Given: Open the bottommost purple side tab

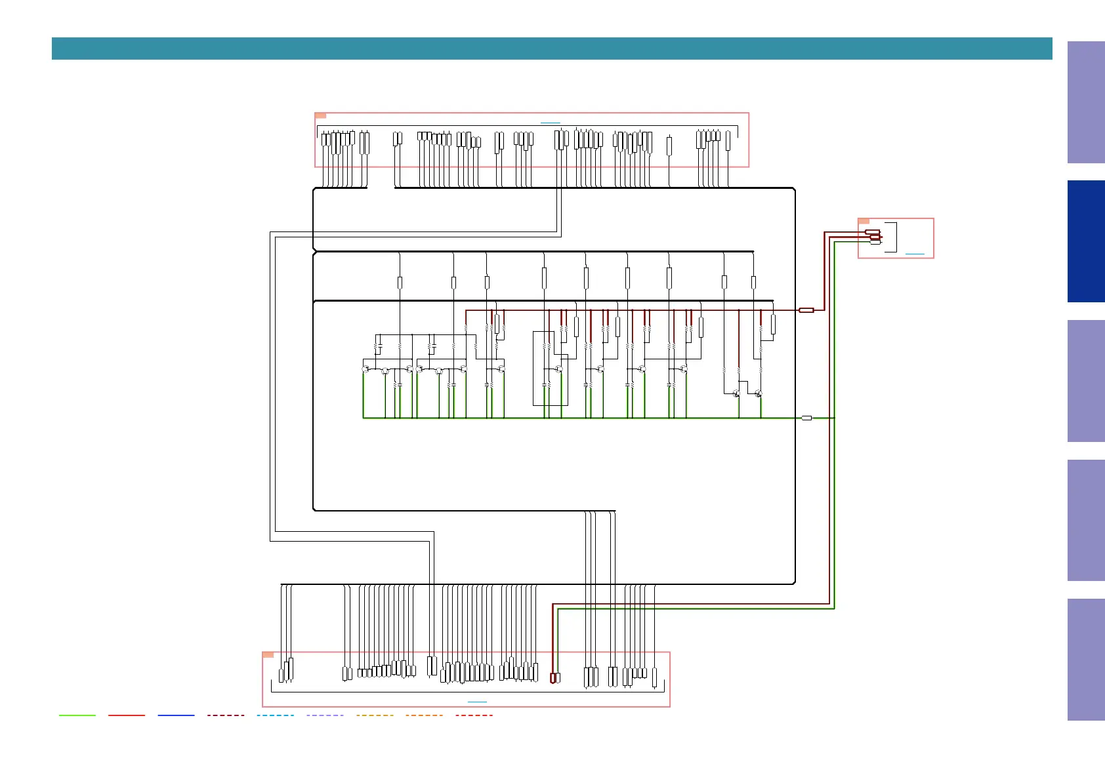Looking at the screenshot, I should coord(1086,660).
